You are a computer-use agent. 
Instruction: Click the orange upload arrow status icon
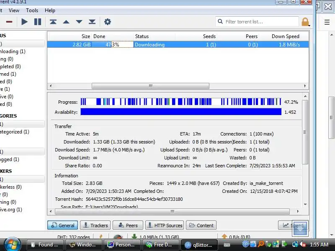(x=224, y=236)
